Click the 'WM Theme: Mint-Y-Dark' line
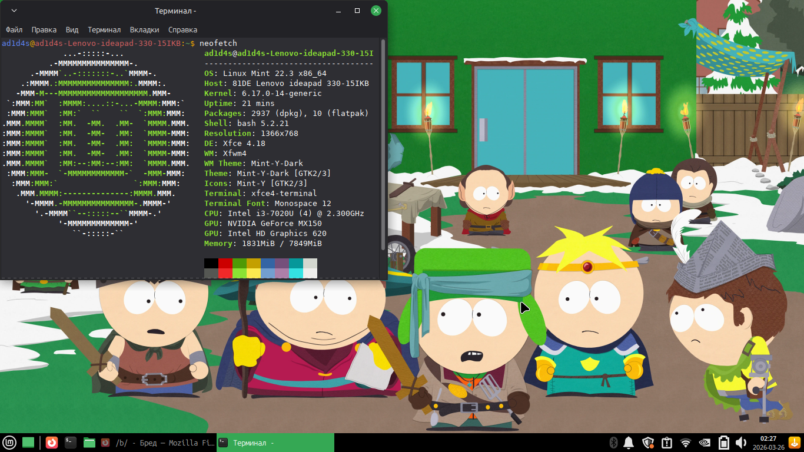This screenshot has height=452, width=804. [x=254, y=164]
